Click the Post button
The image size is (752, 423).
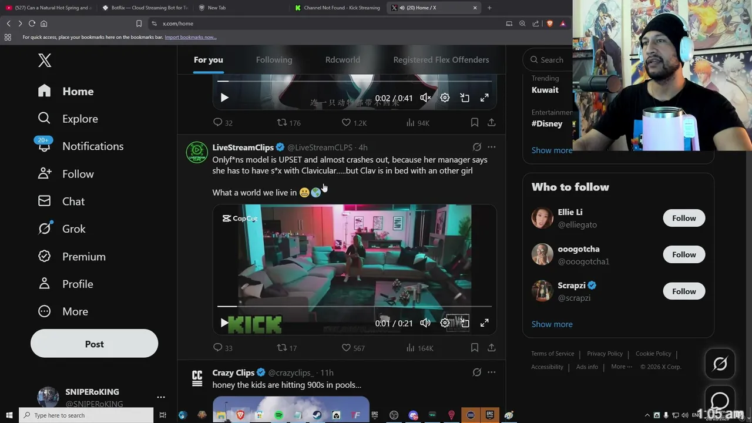tap(94, 344)
